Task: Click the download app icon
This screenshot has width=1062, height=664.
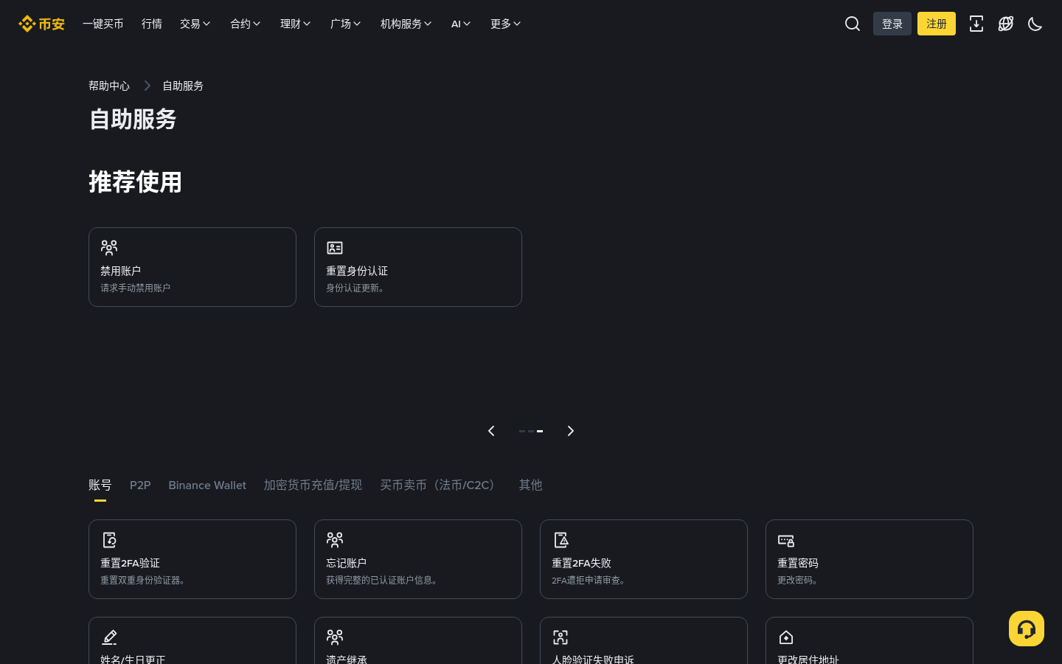Action: [976, 24]
